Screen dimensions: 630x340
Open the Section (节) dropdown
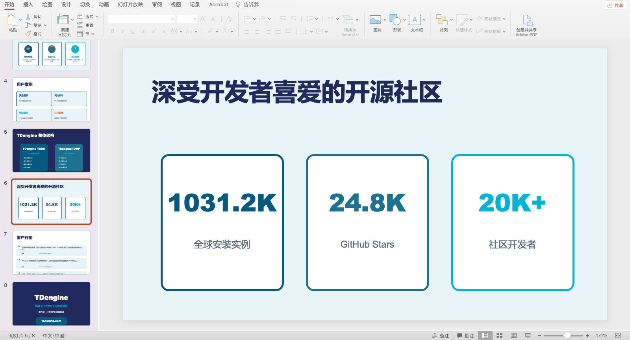93,34
